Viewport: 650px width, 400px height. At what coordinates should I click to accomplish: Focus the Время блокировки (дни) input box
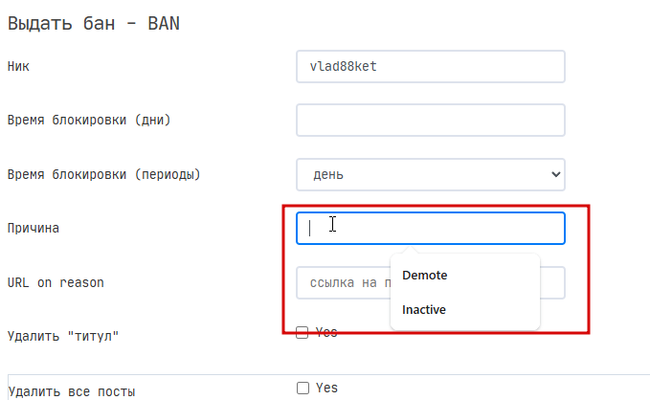pos(430,121)
